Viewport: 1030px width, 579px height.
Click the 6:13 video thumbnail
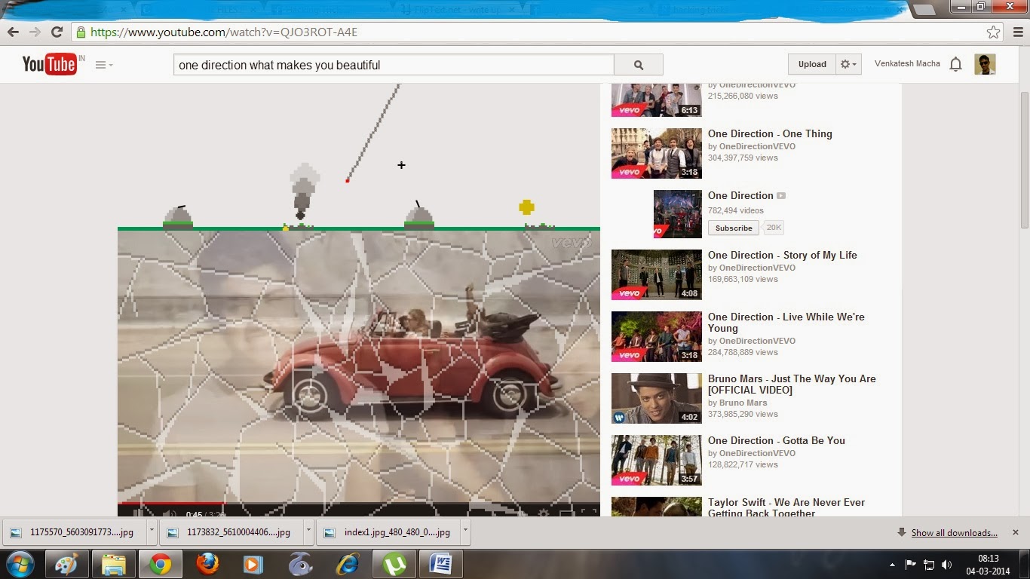tap(656, 100)
